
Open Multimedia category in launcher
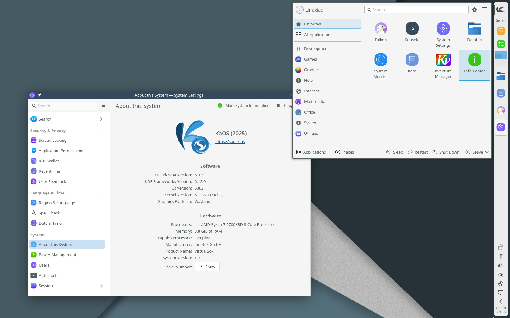tap(328, 101)
